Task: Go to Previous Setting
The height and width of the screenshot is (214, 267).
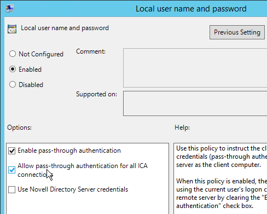Action: [x=237, y=32]
